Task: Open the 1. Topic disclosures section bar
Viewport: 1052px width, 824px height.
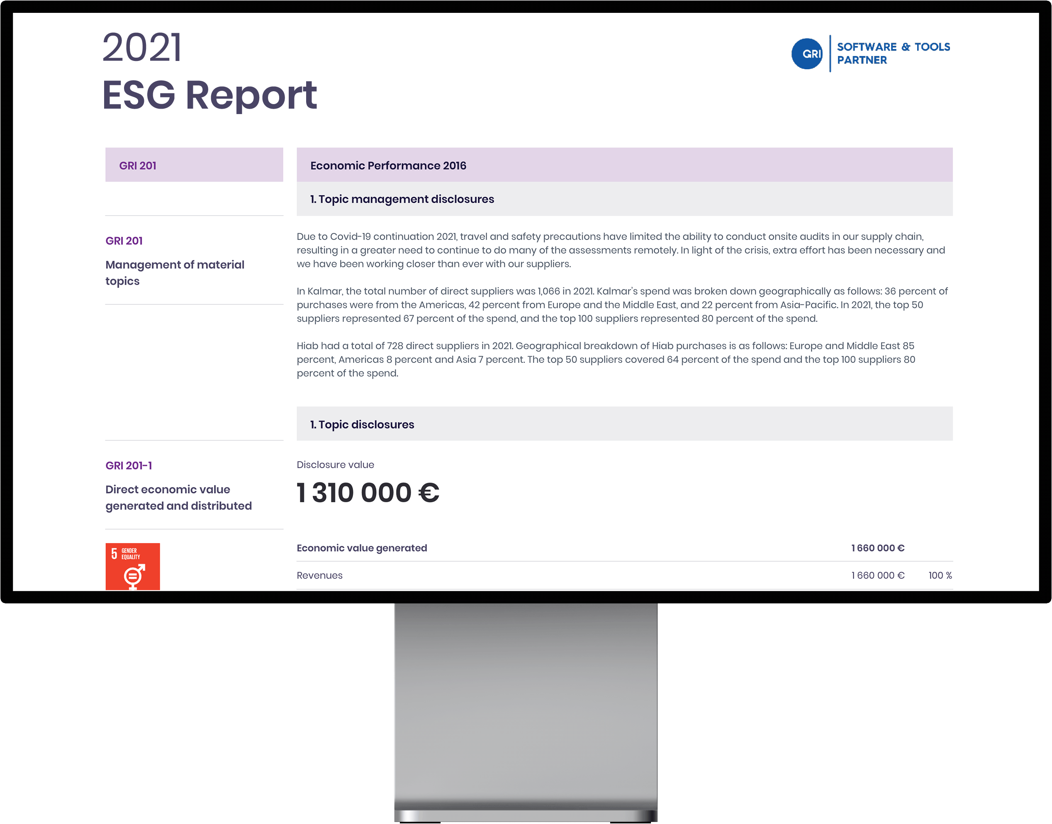Action: pyautogui.click(x=624, y=424)
